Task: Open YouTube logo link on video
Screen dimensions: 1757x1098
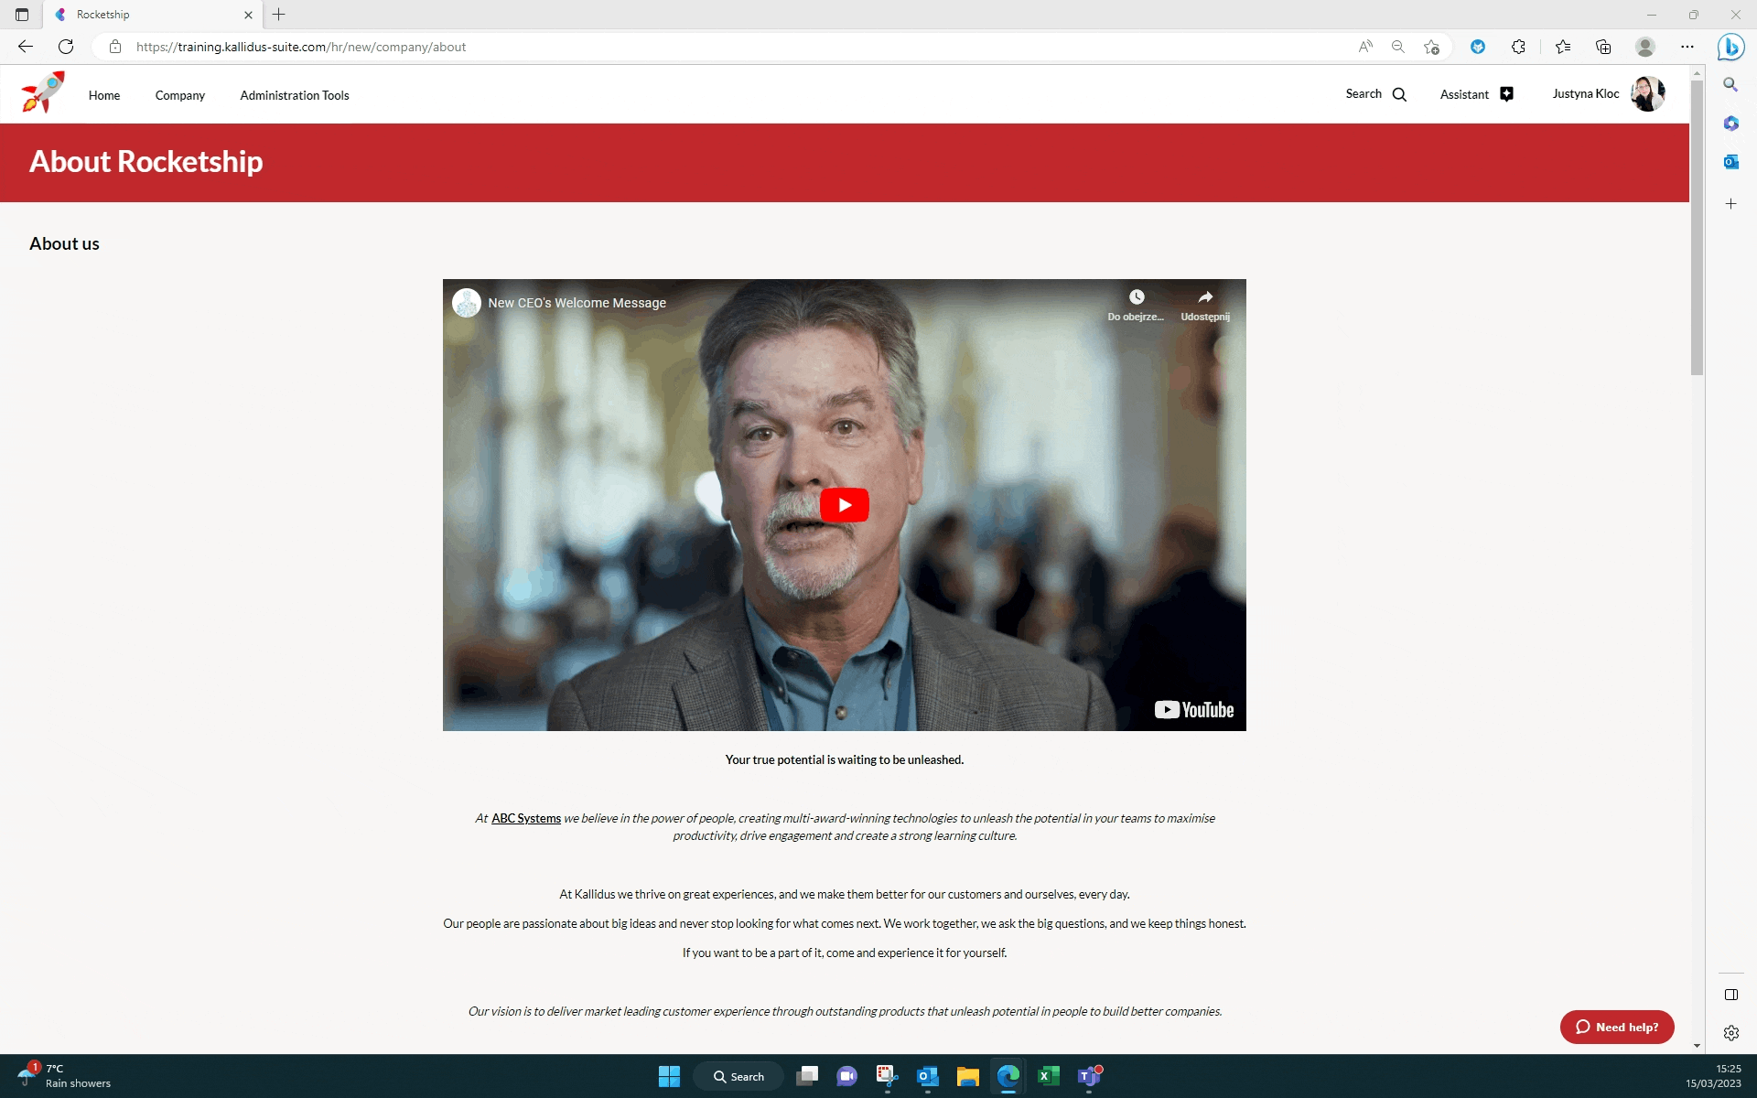Action: (1193, 710)
